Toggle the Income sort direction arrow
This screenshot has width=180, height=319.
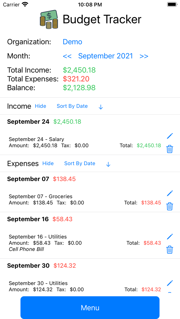click(x=100, y=106)
